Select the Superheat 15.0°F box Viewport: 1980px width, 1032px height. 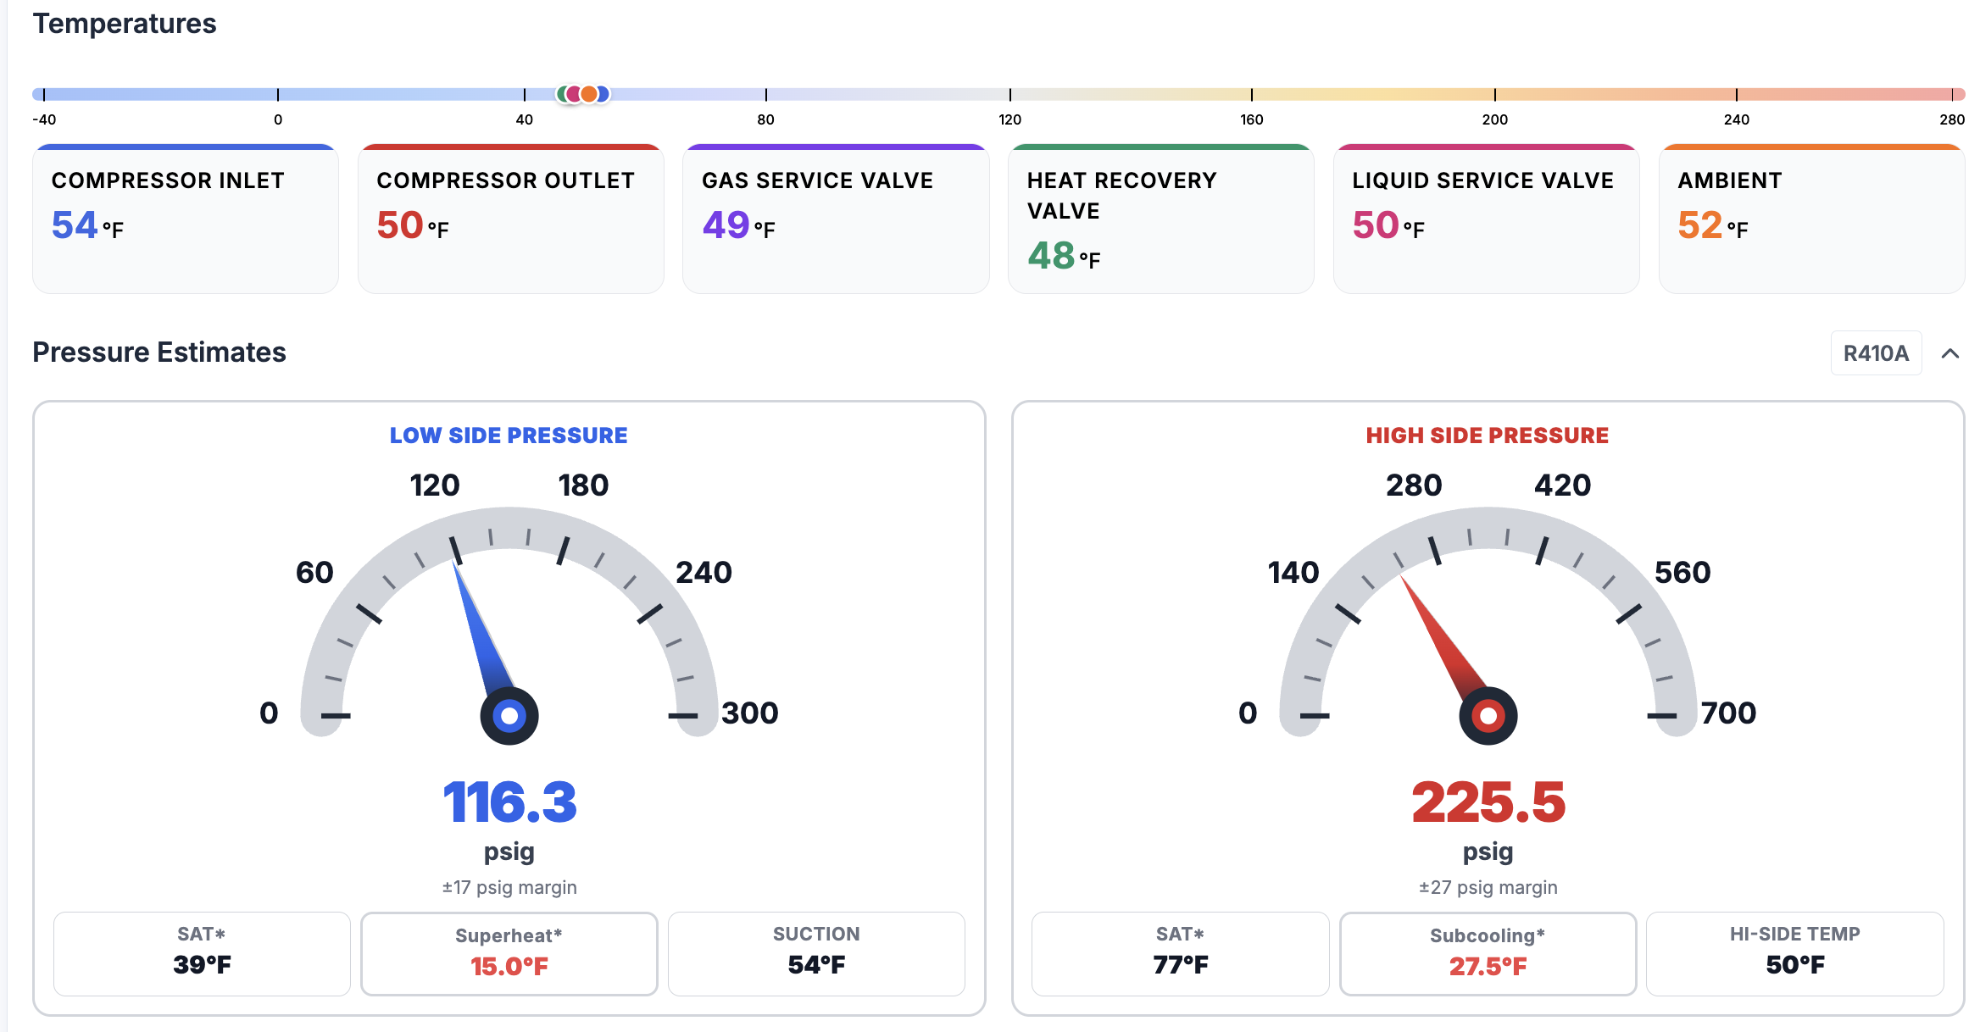509,953
